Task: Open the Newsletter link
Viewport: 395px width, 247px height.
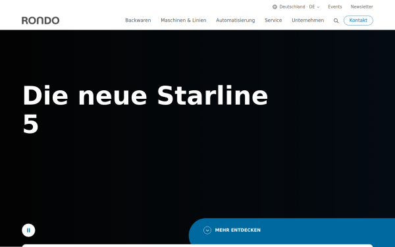Action: coord(361,7)
